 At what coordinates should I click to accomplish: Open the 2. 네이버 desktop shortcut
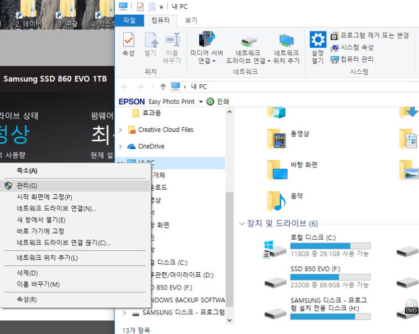click(x=28, y=15)
